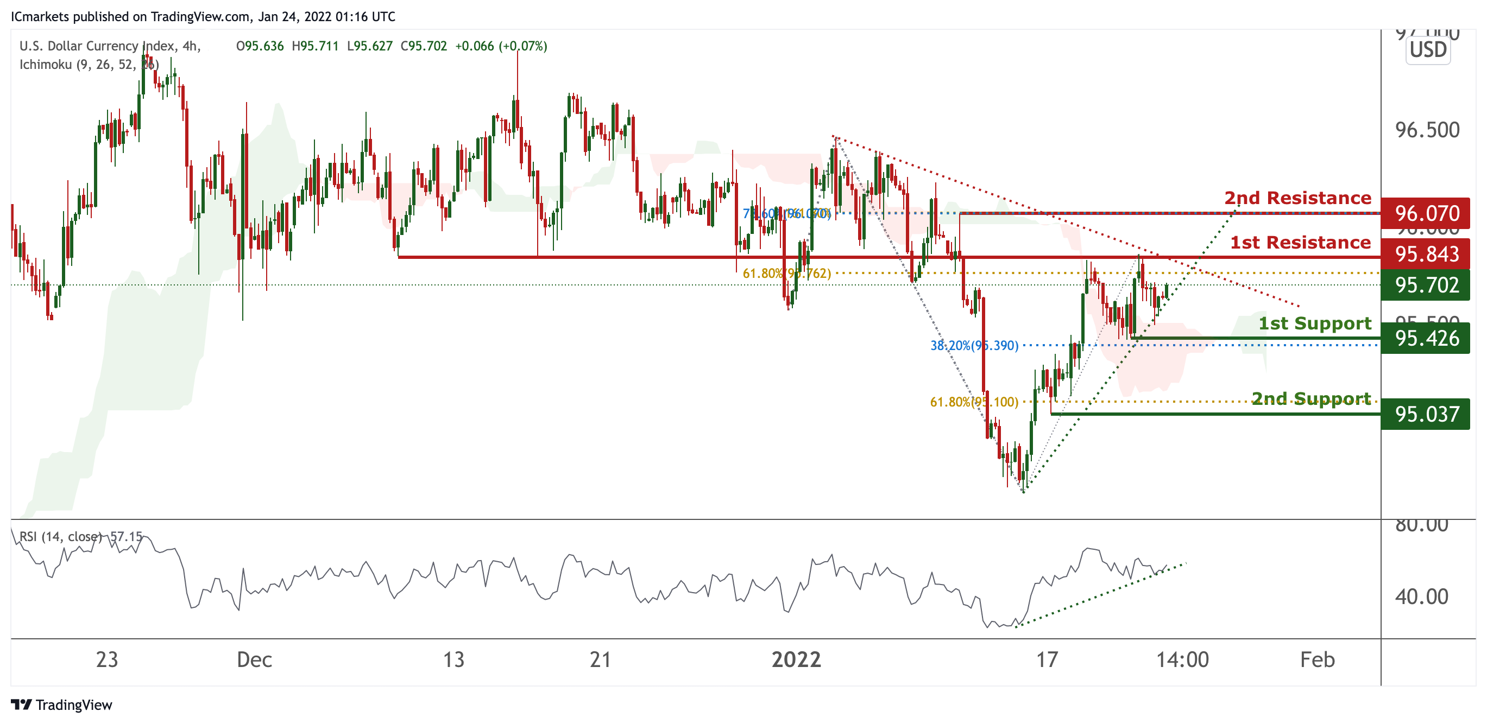Click the 95.702 current price label
This screenshot has height=724, width=1487.
(x=1426, y=285)
